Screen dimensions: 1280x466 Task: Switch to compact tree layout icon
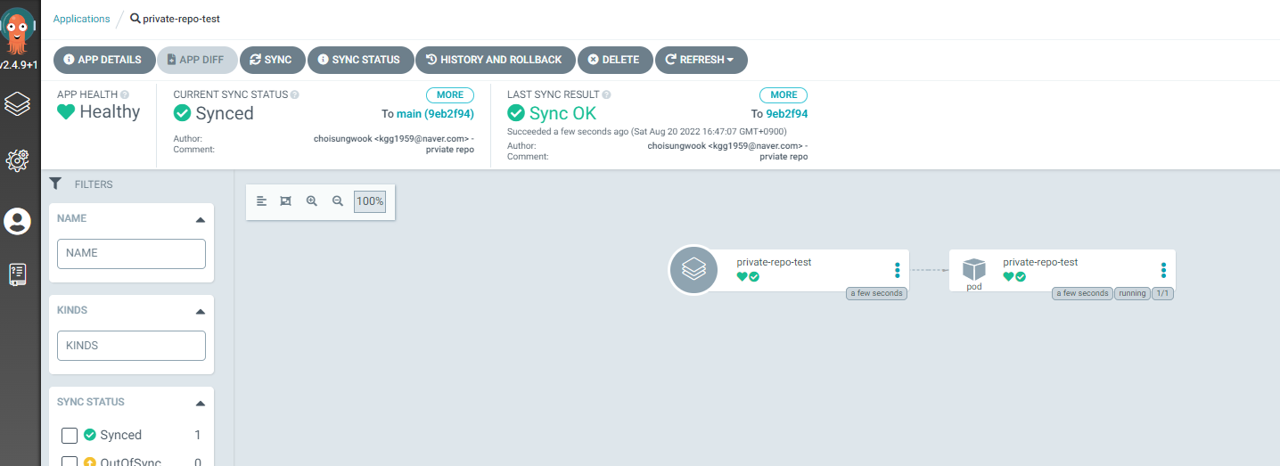[262, 201]
